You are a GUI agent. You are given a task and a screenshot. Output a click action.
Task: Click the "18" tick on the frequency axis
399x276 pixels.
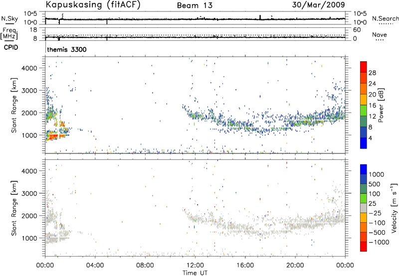[33, 30]
